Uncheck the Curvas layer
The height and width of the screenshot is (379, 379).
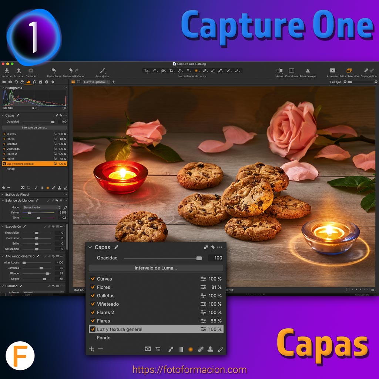point(92,279)
